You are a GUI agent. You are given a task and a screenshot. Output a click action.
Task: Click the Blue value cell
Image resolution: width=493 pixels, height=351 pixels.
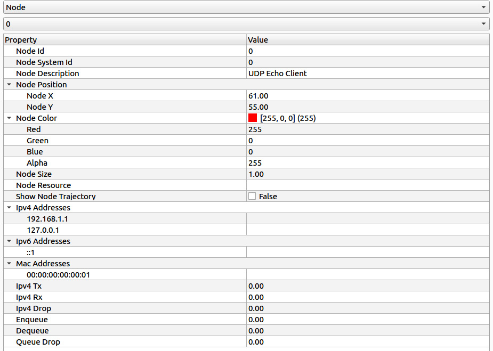tap(368, 152)
